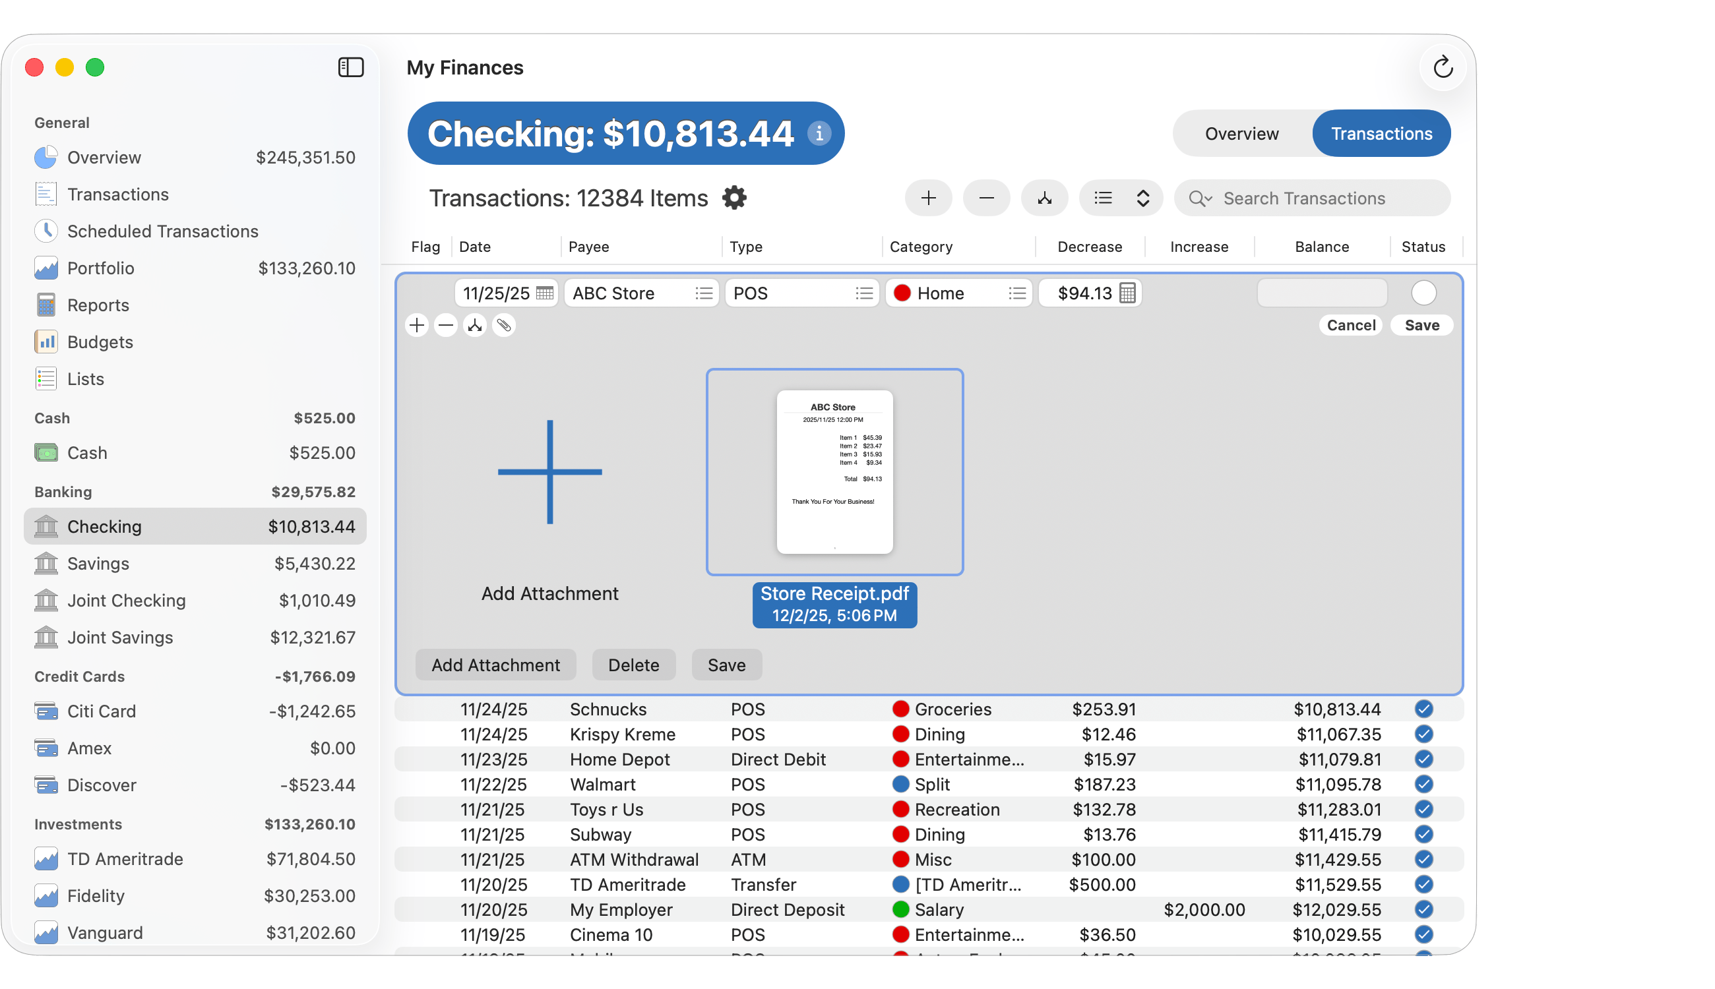Toggle the sidebar visibility icon
Screen dimensions: 1715x989
point(351,67)
